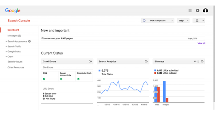Click the Site Errors label

click(x=48, y=68)
